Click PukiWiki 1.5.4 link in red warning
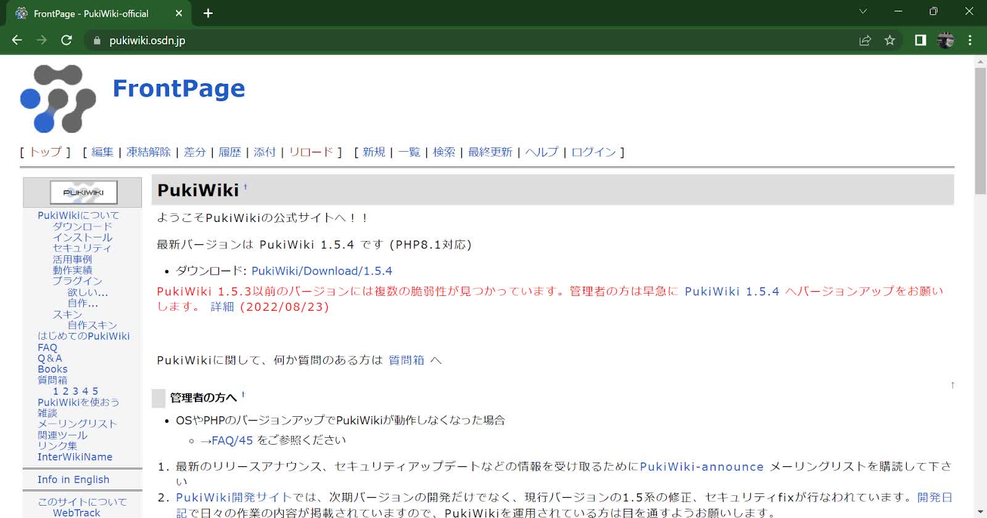Viewport: 987px width, 518px height. 732,291
